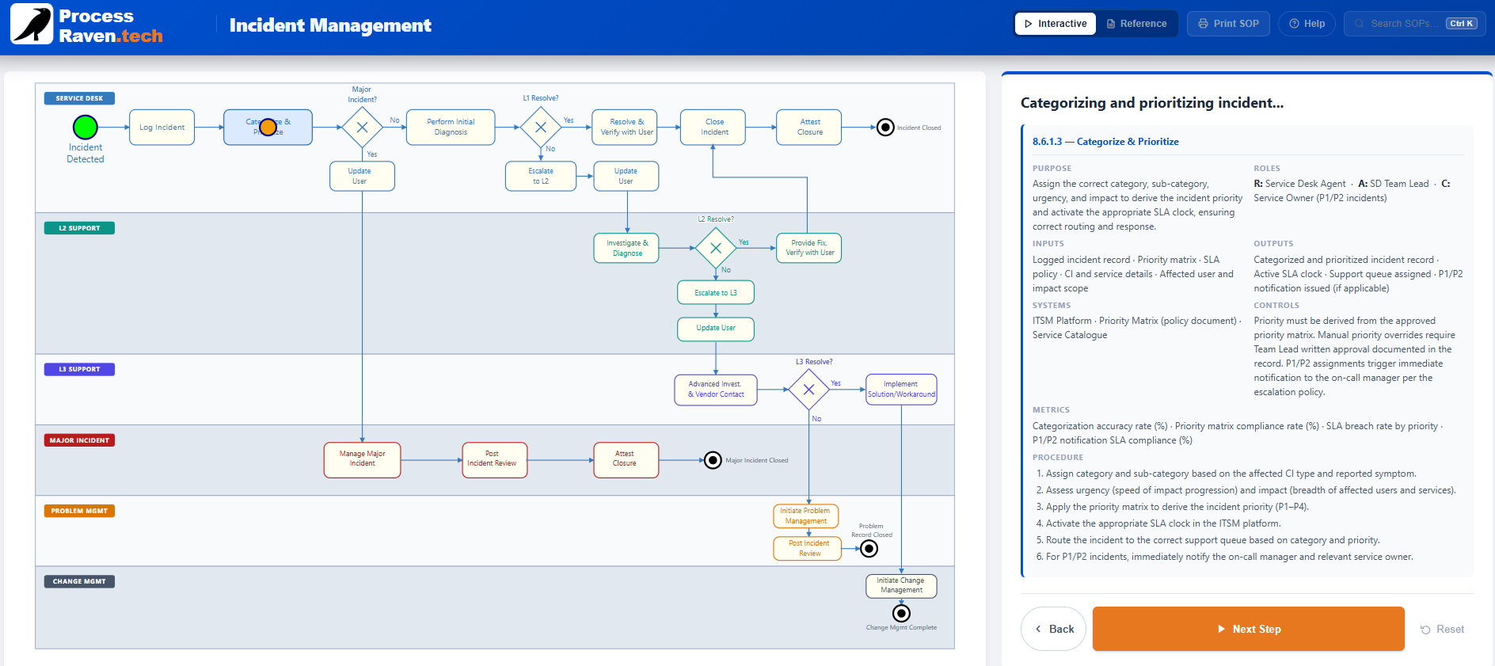
Task: Select Advanced Invest. & Vendor Contact task
Action: [x=716, y=390]
